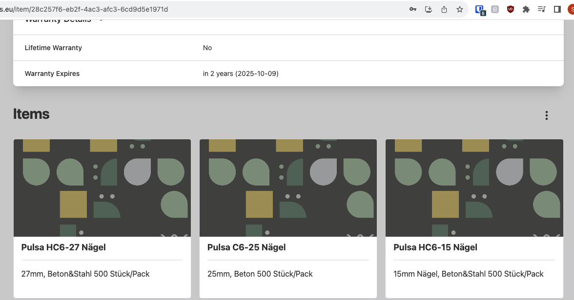
Task: Expand Warranty Details using its chevron
Action: [x=101, y=20]
